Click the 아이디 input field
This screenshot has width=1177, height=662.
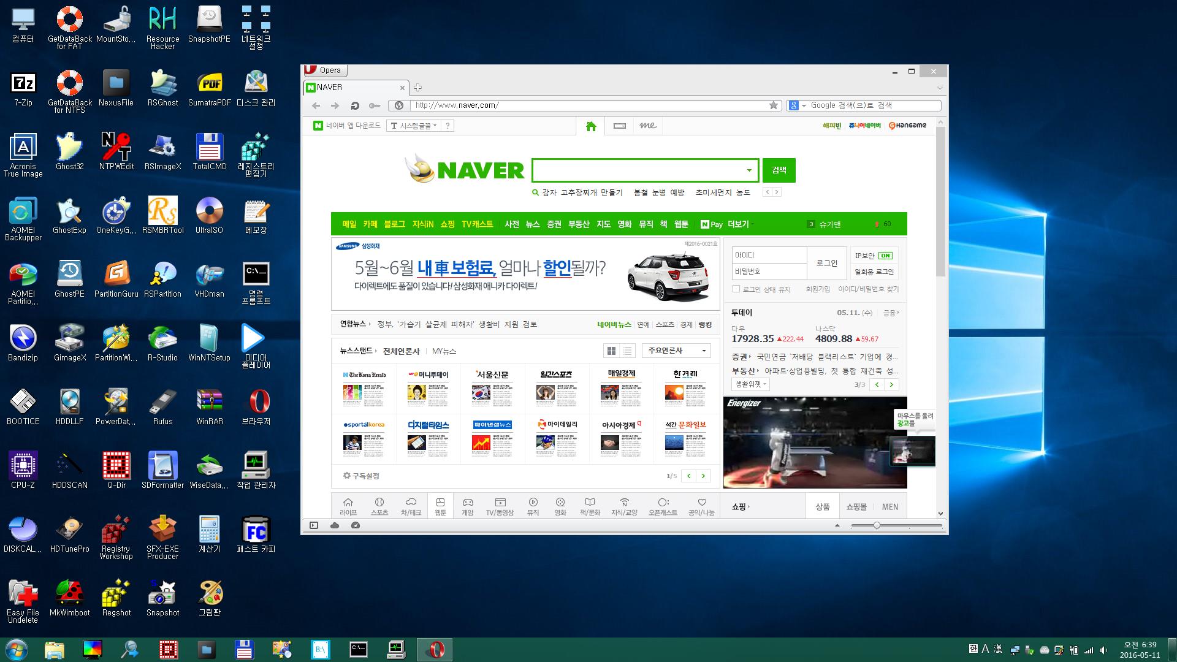[x=769, y=255]
